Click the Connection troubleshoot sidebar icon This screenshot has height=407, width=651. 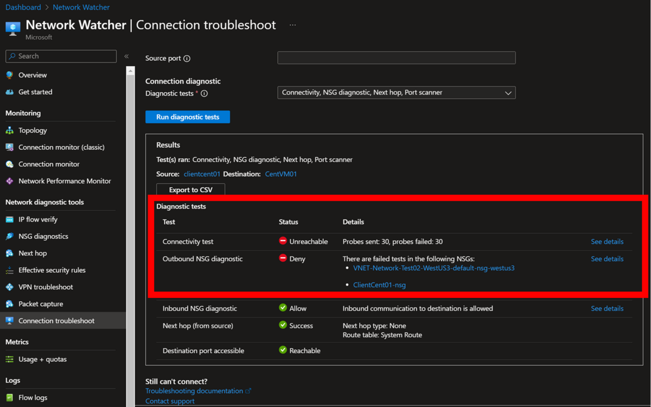click(9, 321)
